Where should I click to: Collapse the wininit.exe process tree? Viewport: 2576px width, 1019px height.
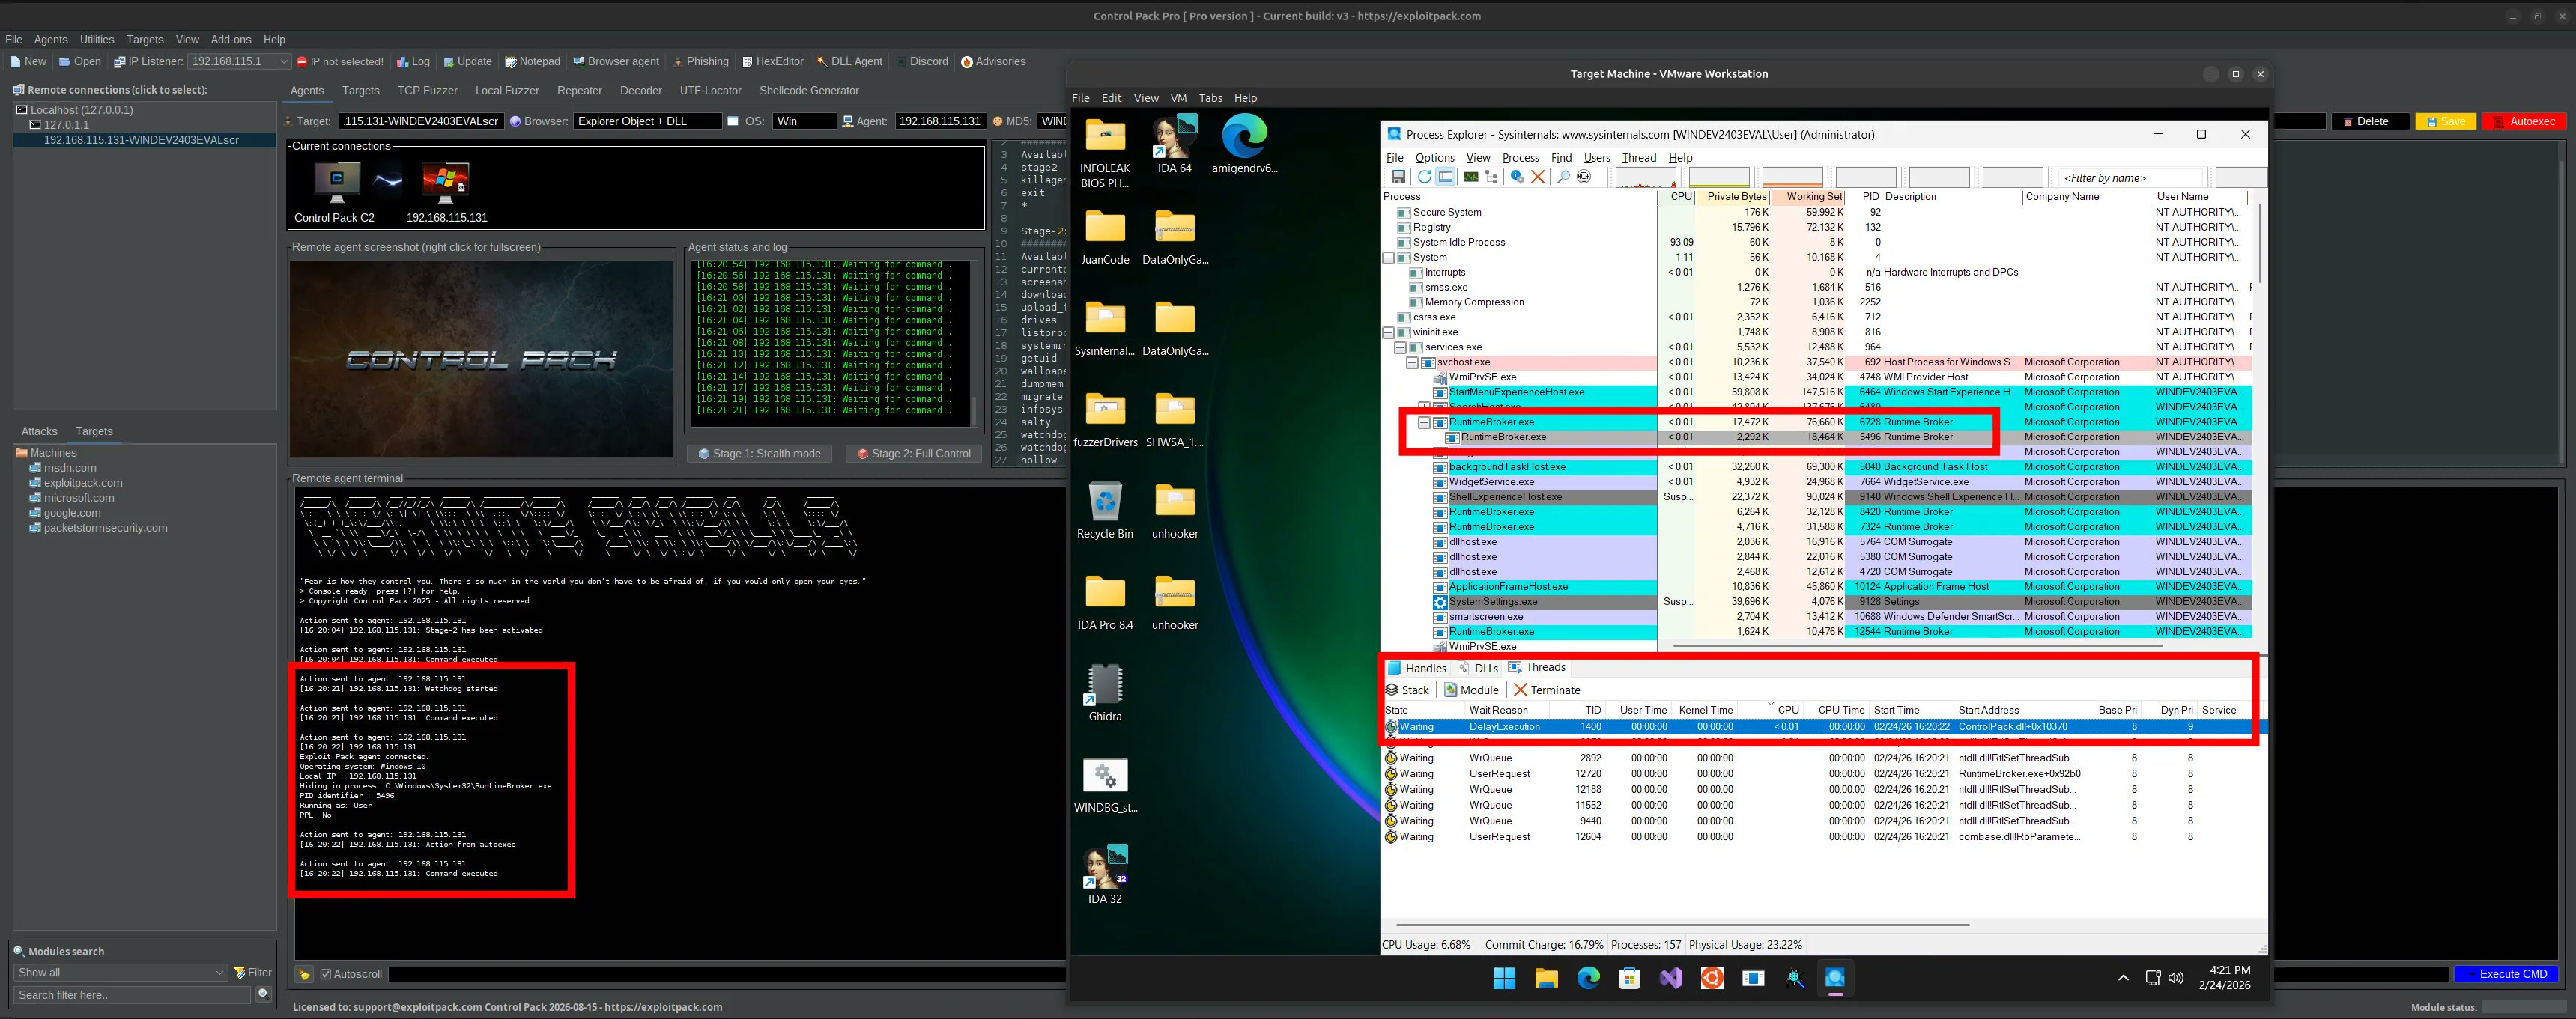1388,332
